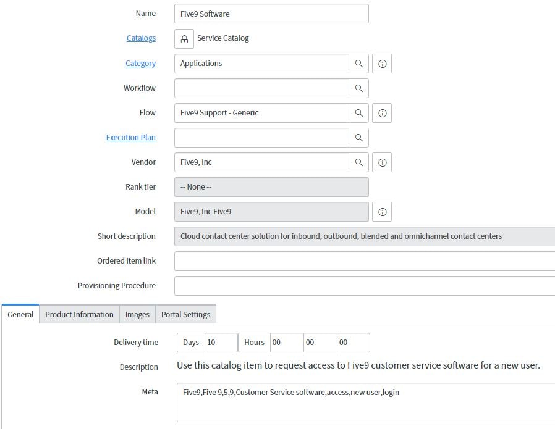
Task: Open the Flow reference lookup
Action: point(358,112)
